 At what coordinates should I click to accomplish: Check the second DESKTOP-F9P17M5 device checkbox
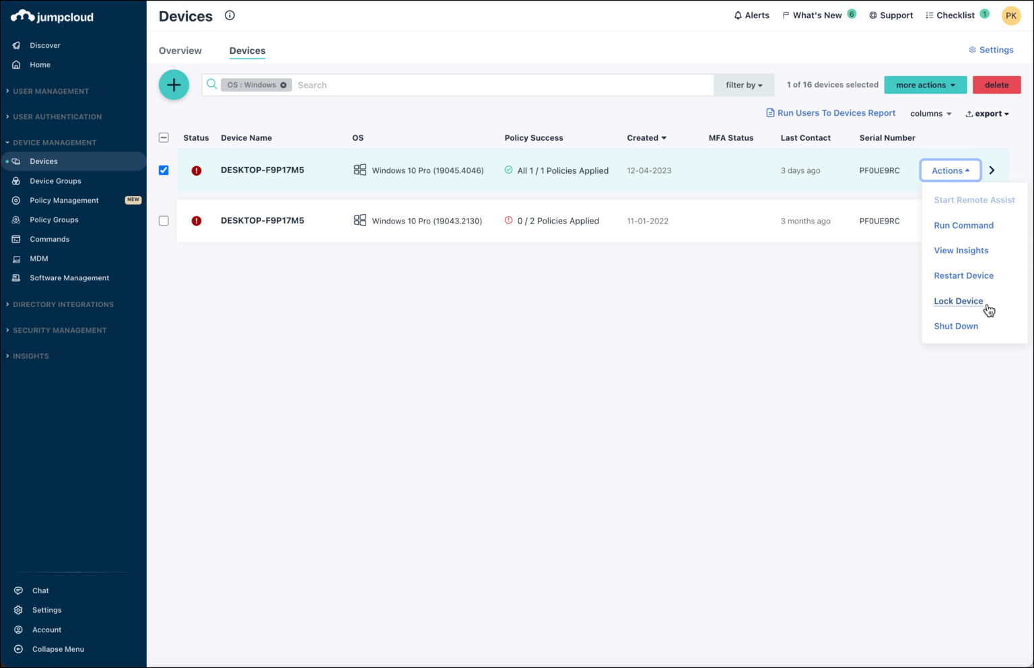(x=164, y=221)
